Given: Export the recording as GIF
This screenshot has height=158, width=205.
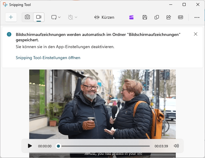Looking at the screenshot, I should pyautogui.click(x=181, y=17).
